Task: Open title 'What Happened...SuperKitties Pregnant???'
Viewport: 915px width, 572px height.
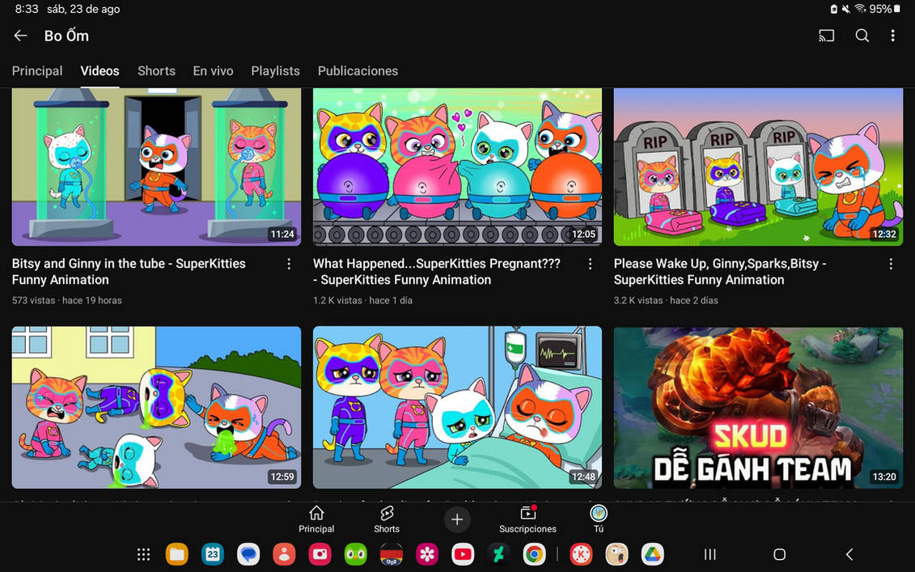Action: 437,271
